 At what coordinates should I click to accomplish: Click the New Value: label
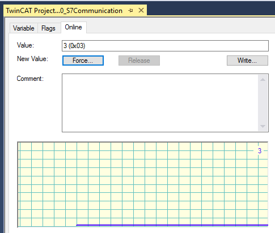tap(32, 59)
